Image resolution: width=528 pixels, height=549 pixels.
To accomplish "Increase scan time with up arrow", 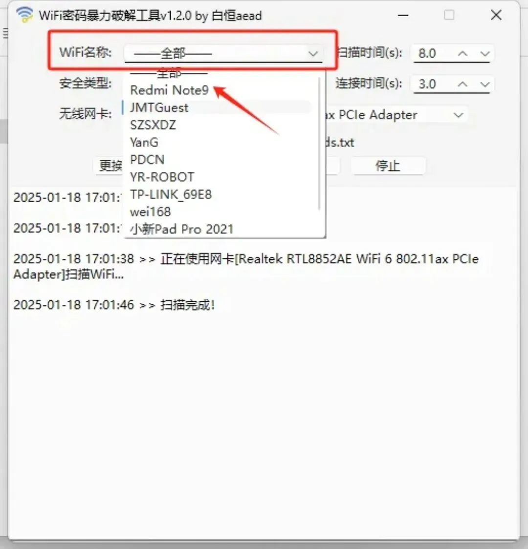I will (x=462, y=54).
